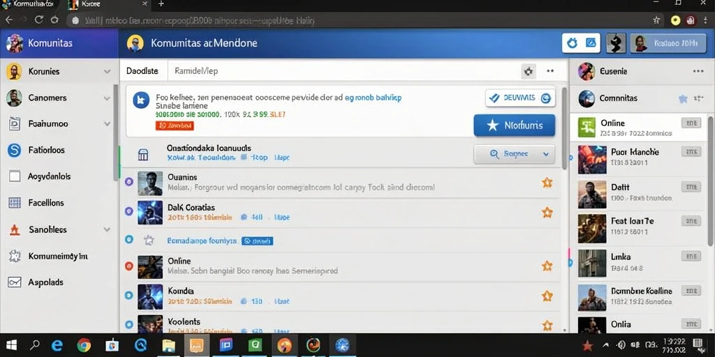This screenshot has width=715, height=357.
Task: Click the main list vertical scrollbar
Action: pyautogui.click(x=564, y=130)
